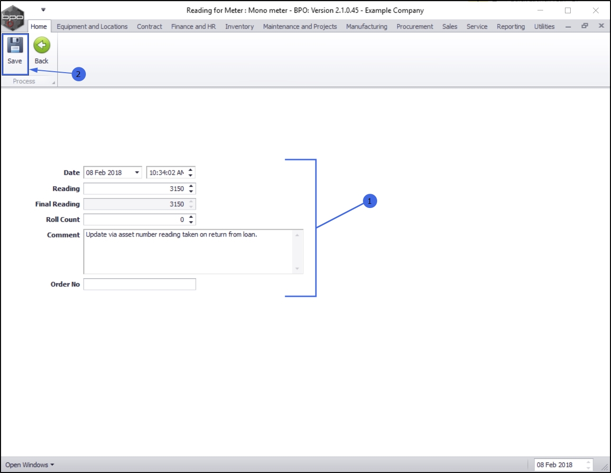Open the BPO application logo menu
The width and height of the screenshot is (611, 473).
13,18
